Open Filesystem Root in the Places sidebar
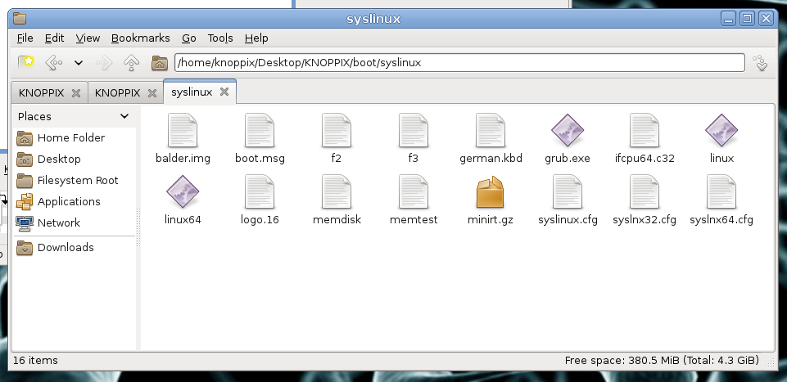 point(77,180)
